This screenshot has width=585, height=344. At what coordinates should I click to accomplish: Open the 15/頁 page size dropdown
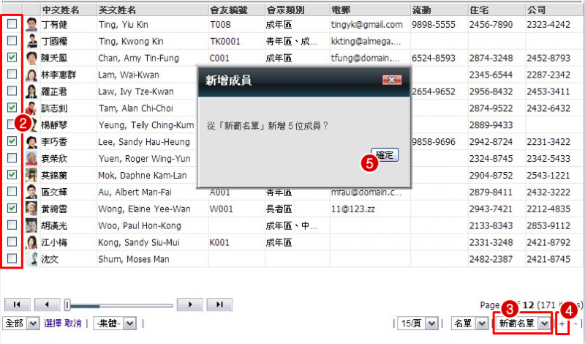pyautogui.click(x=418, y=323)
